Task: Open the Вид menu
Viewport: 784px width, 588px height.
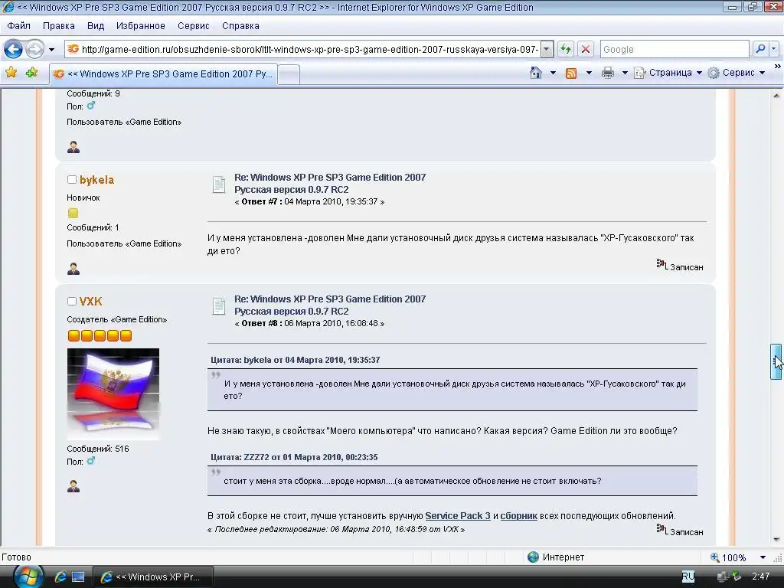Action: (x=96, y=26)
